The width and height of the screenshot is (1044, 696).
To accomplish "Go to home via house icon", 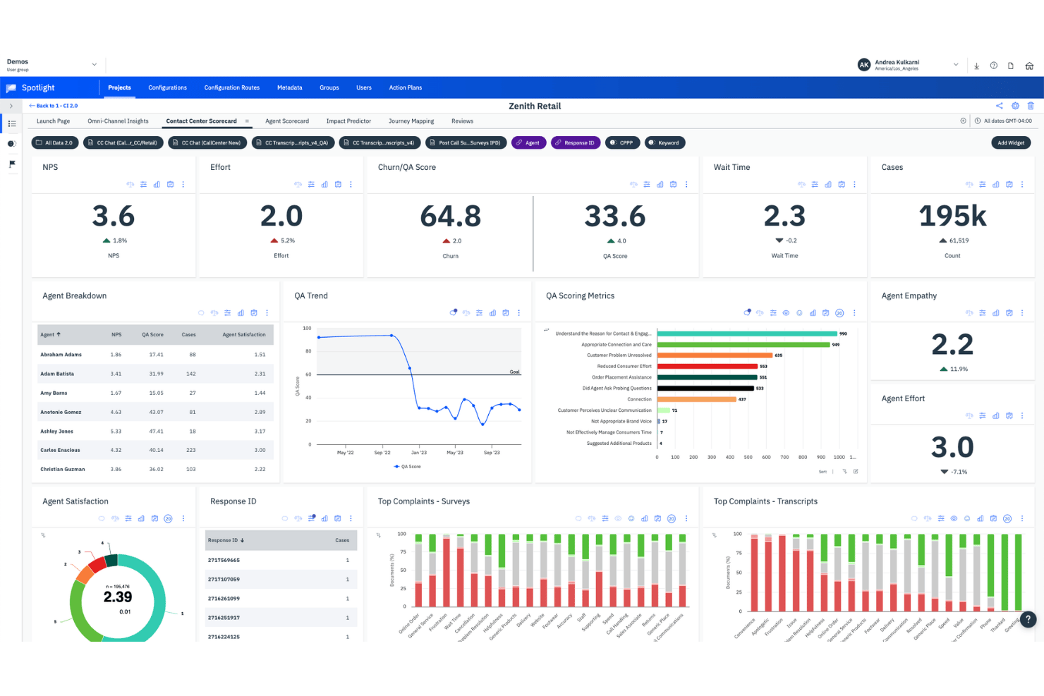I will pos(1029,66).
